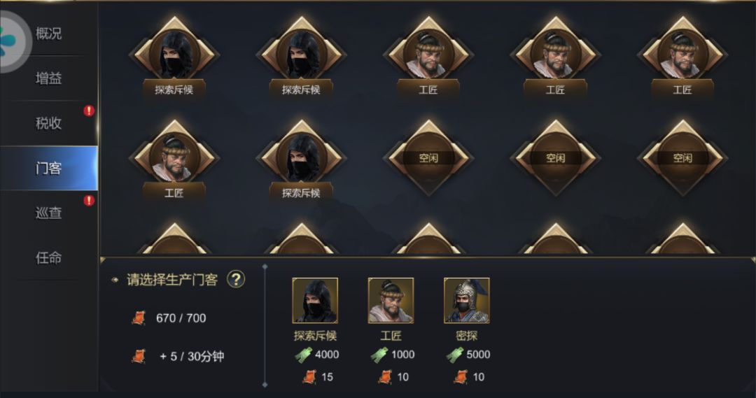Select the rightmost 空闲 idle slot
This screenshot has width=756, height=398.
682,157
